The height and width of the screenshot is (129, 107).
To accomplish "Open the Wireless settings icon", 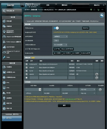I will pyautogui.click(x=4, y=67).
